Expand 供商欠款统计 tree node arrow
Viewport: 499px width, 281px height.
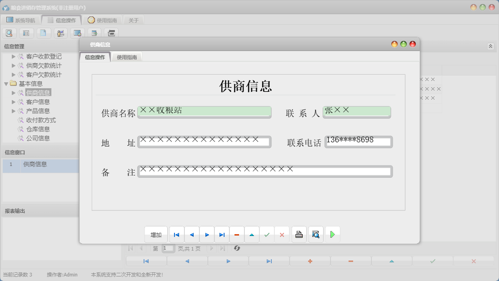(x=14, y=65)
